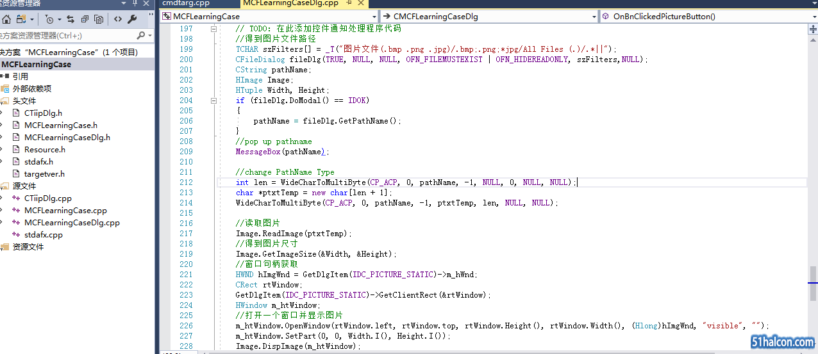818x354 pixels.
Task: Collapse the if block at line 204
Action: pos(213,101)
